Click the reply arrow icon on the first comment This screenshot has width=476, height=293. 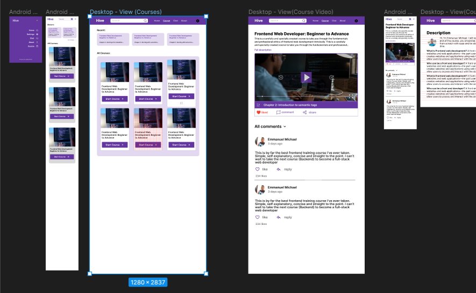pos(279,170)
